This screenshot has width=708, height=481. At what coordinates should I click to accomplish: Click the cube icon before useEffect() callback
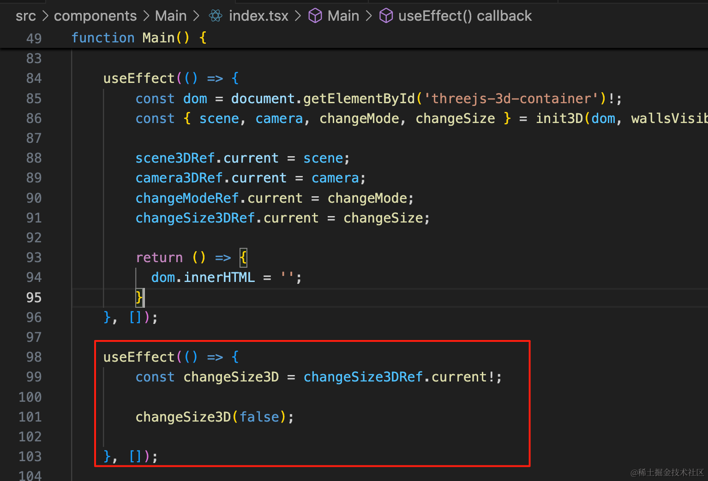pos(386,16)
